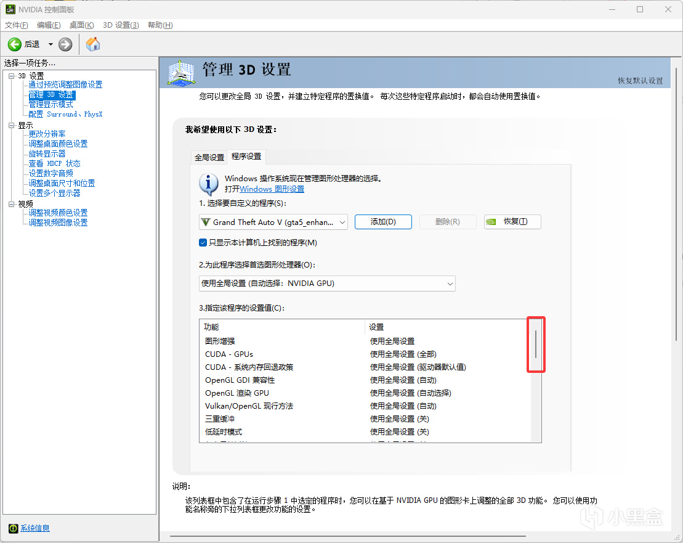
Task: Select the 图形增强 row
Action: (x=365, y=341)
